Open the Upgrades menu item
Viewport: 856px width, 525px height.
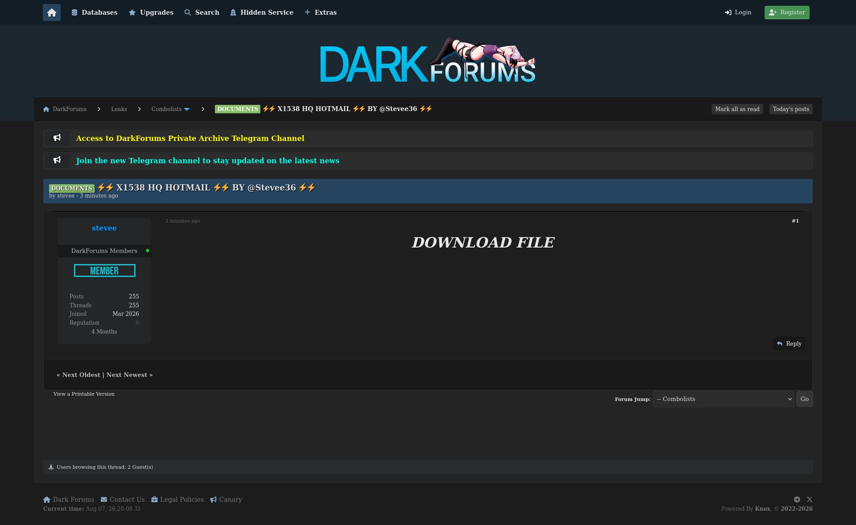click(151, 12)
